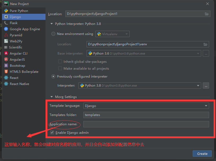
Task: Open the Base interpreter Python 3.6 dropdown
Action: (144, 53)
